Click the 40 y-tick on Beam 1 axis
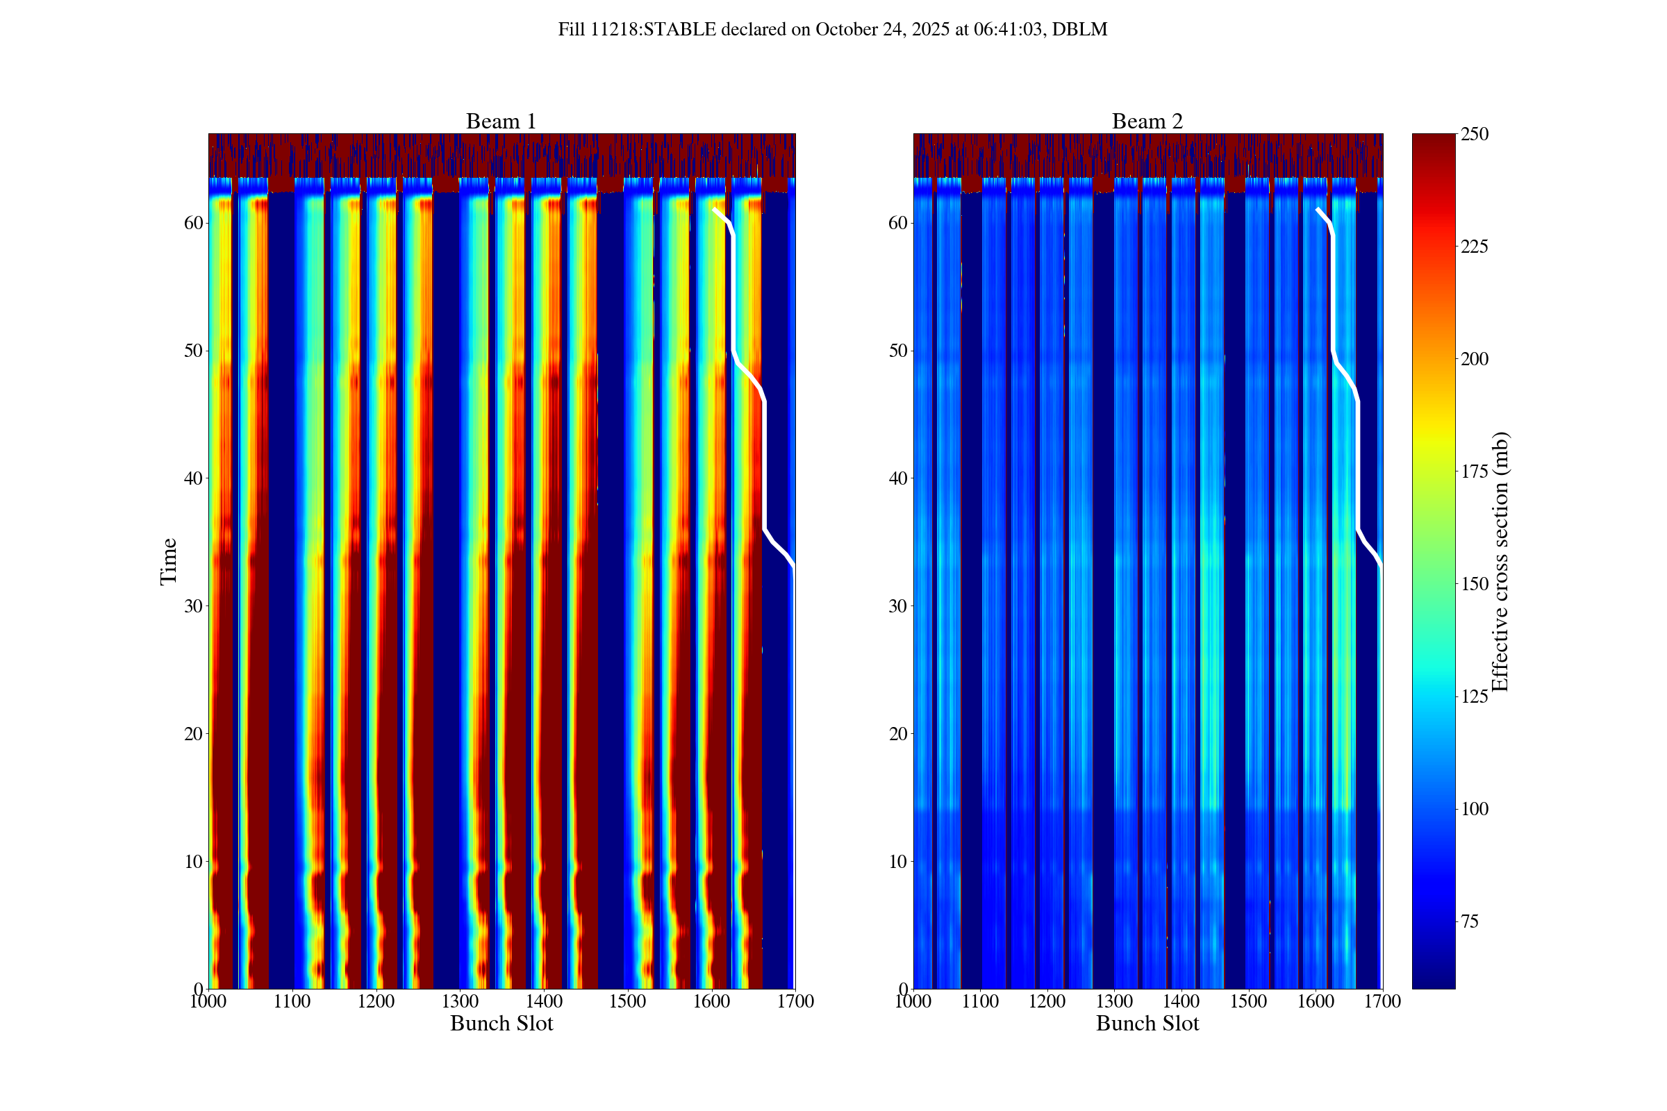This screenshot has width=1667, height=1111. point(194,479)
